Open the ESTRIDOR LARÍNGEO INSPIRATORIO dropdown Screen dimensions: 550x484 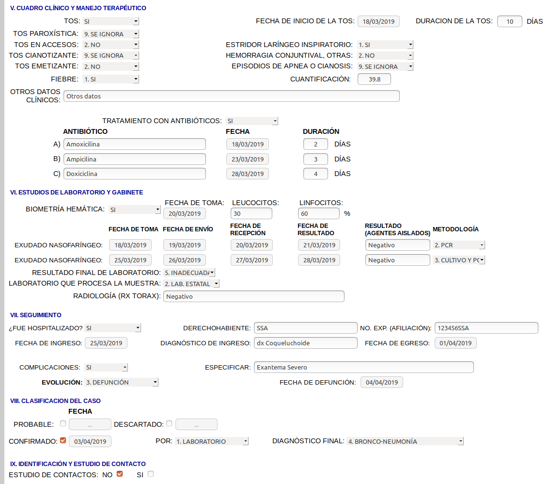pos(385,45)
